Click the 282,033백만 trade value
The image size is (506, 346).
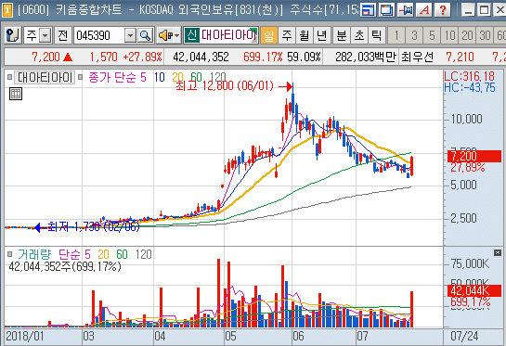[365, 58]
